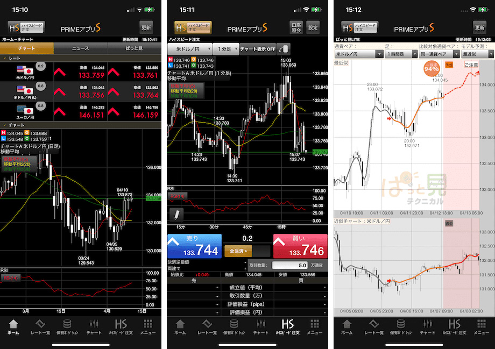Open 口座照会 button
495x349 pixels.
point(296,27)
